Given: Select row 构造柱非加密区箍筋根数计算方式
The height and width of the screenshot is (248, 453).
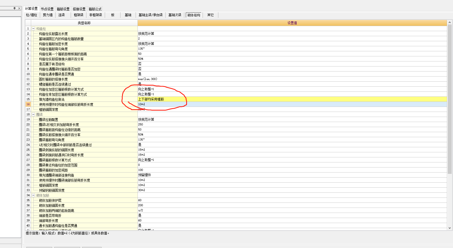Looking at the screenshot, I should coord(63,94).
